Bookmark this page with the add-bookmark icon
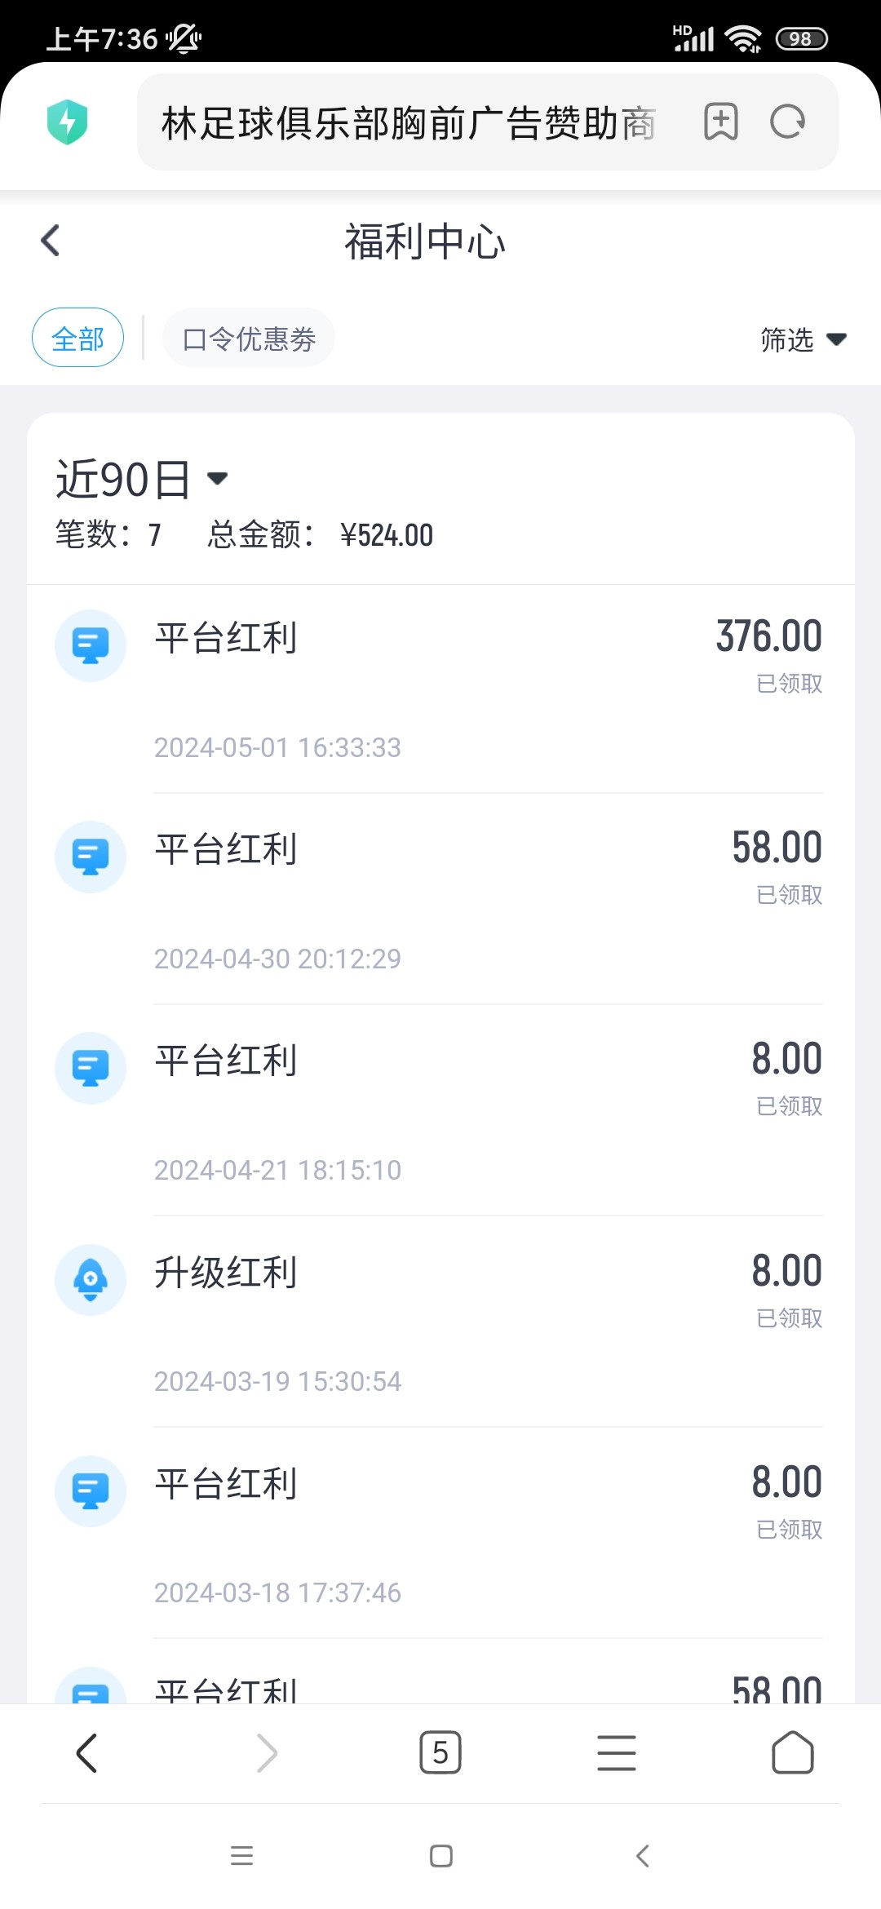The image size is (881, 1909). [x=720, y=122]
